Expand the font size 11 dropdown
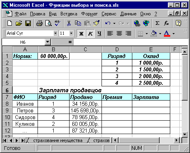Image resolution: width=190 pixels, height=153 pixels. click(x=71, y=33)
